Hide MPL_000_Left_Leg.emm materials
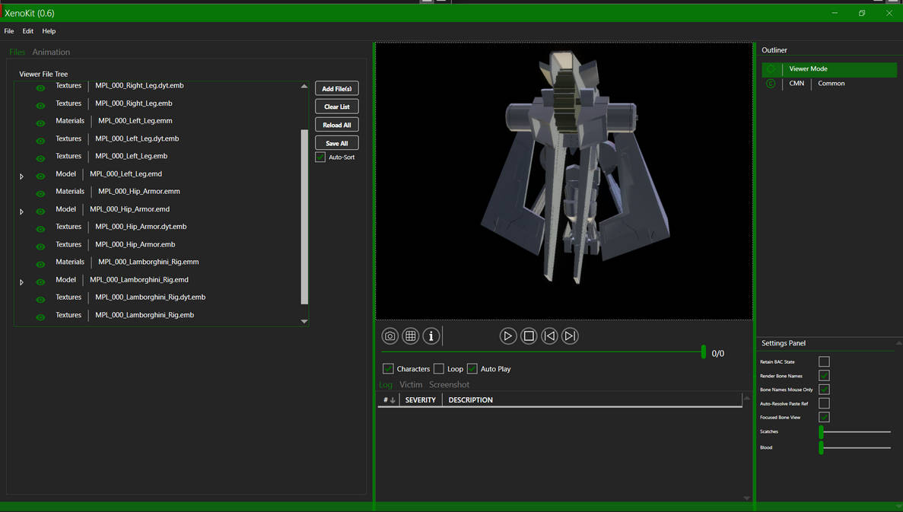This screenshot has height=512, width=903. tap(40, 123)
